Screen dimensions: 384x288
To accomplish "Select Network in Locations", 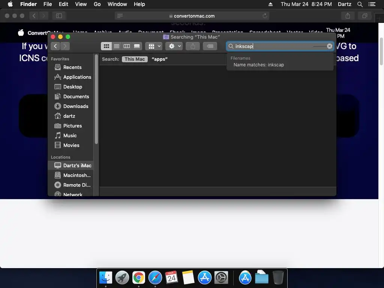I will (x=71, y=194).
